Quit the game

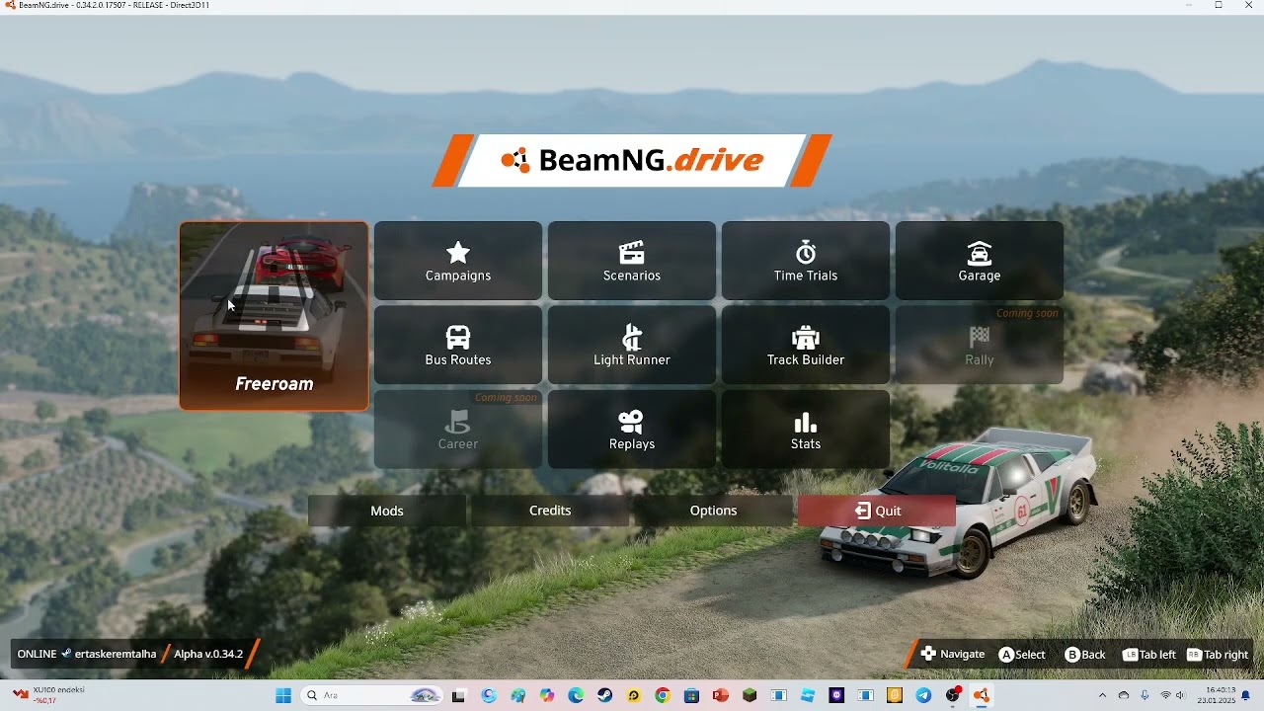click(877, 511)
